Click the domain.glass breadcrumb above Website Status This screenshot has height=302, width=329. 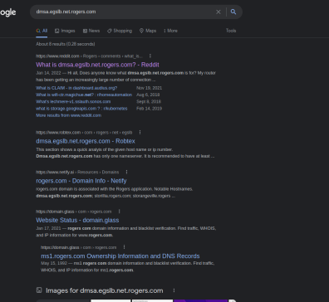[74, 212]
